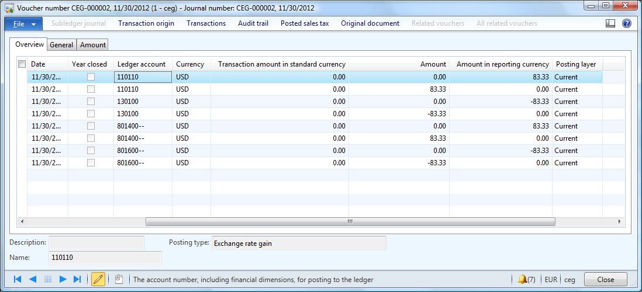Go to the first record

(18, 279)
